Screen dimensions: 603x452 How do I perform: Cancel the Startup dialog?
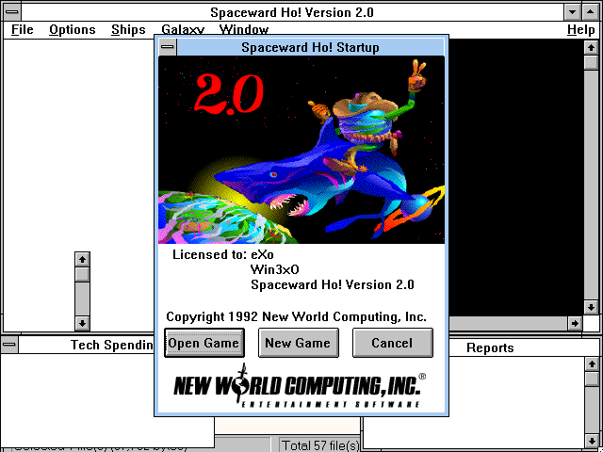(392, 343)
